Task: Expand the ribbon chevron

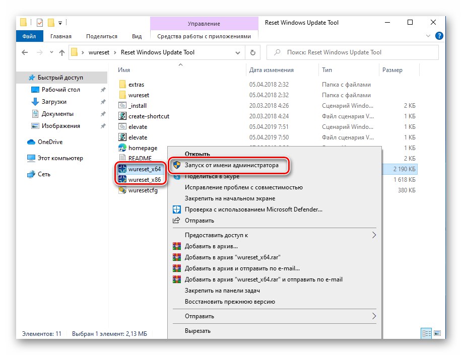Action: tap(428, 36)
